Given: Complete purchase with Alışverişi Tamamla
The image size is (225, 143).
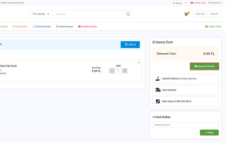Looking at the screenshot, I should (205, 66).
